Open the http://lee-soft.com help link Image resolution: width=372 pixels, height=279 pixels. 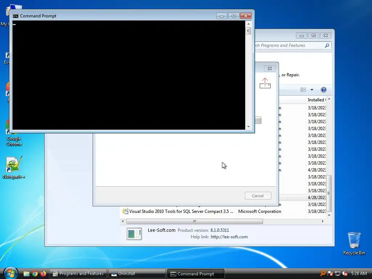[x=229, y=237]
